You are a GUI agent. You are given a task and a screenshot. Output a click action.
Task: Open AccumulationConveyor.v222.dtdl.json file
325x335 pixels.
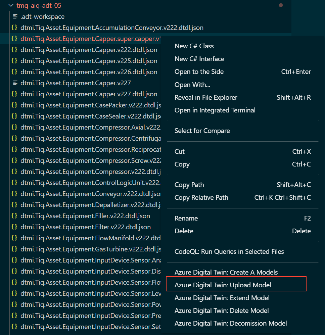112,28
